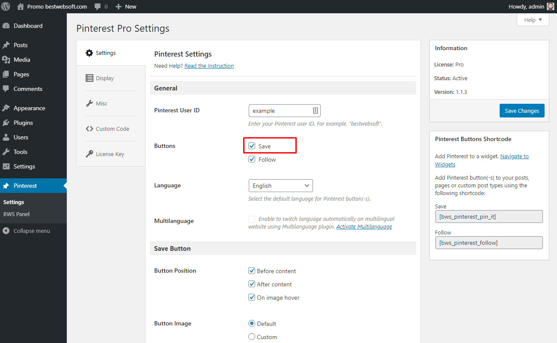
Task: Click the sidebar Settings sliders icon
Action: pos(6,166)
